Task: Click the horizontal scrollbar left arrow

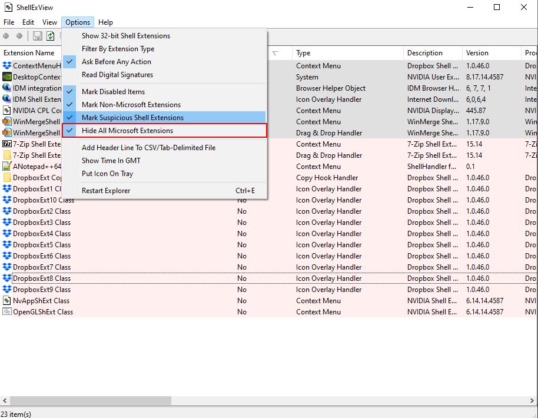Action: pos(5,400)
